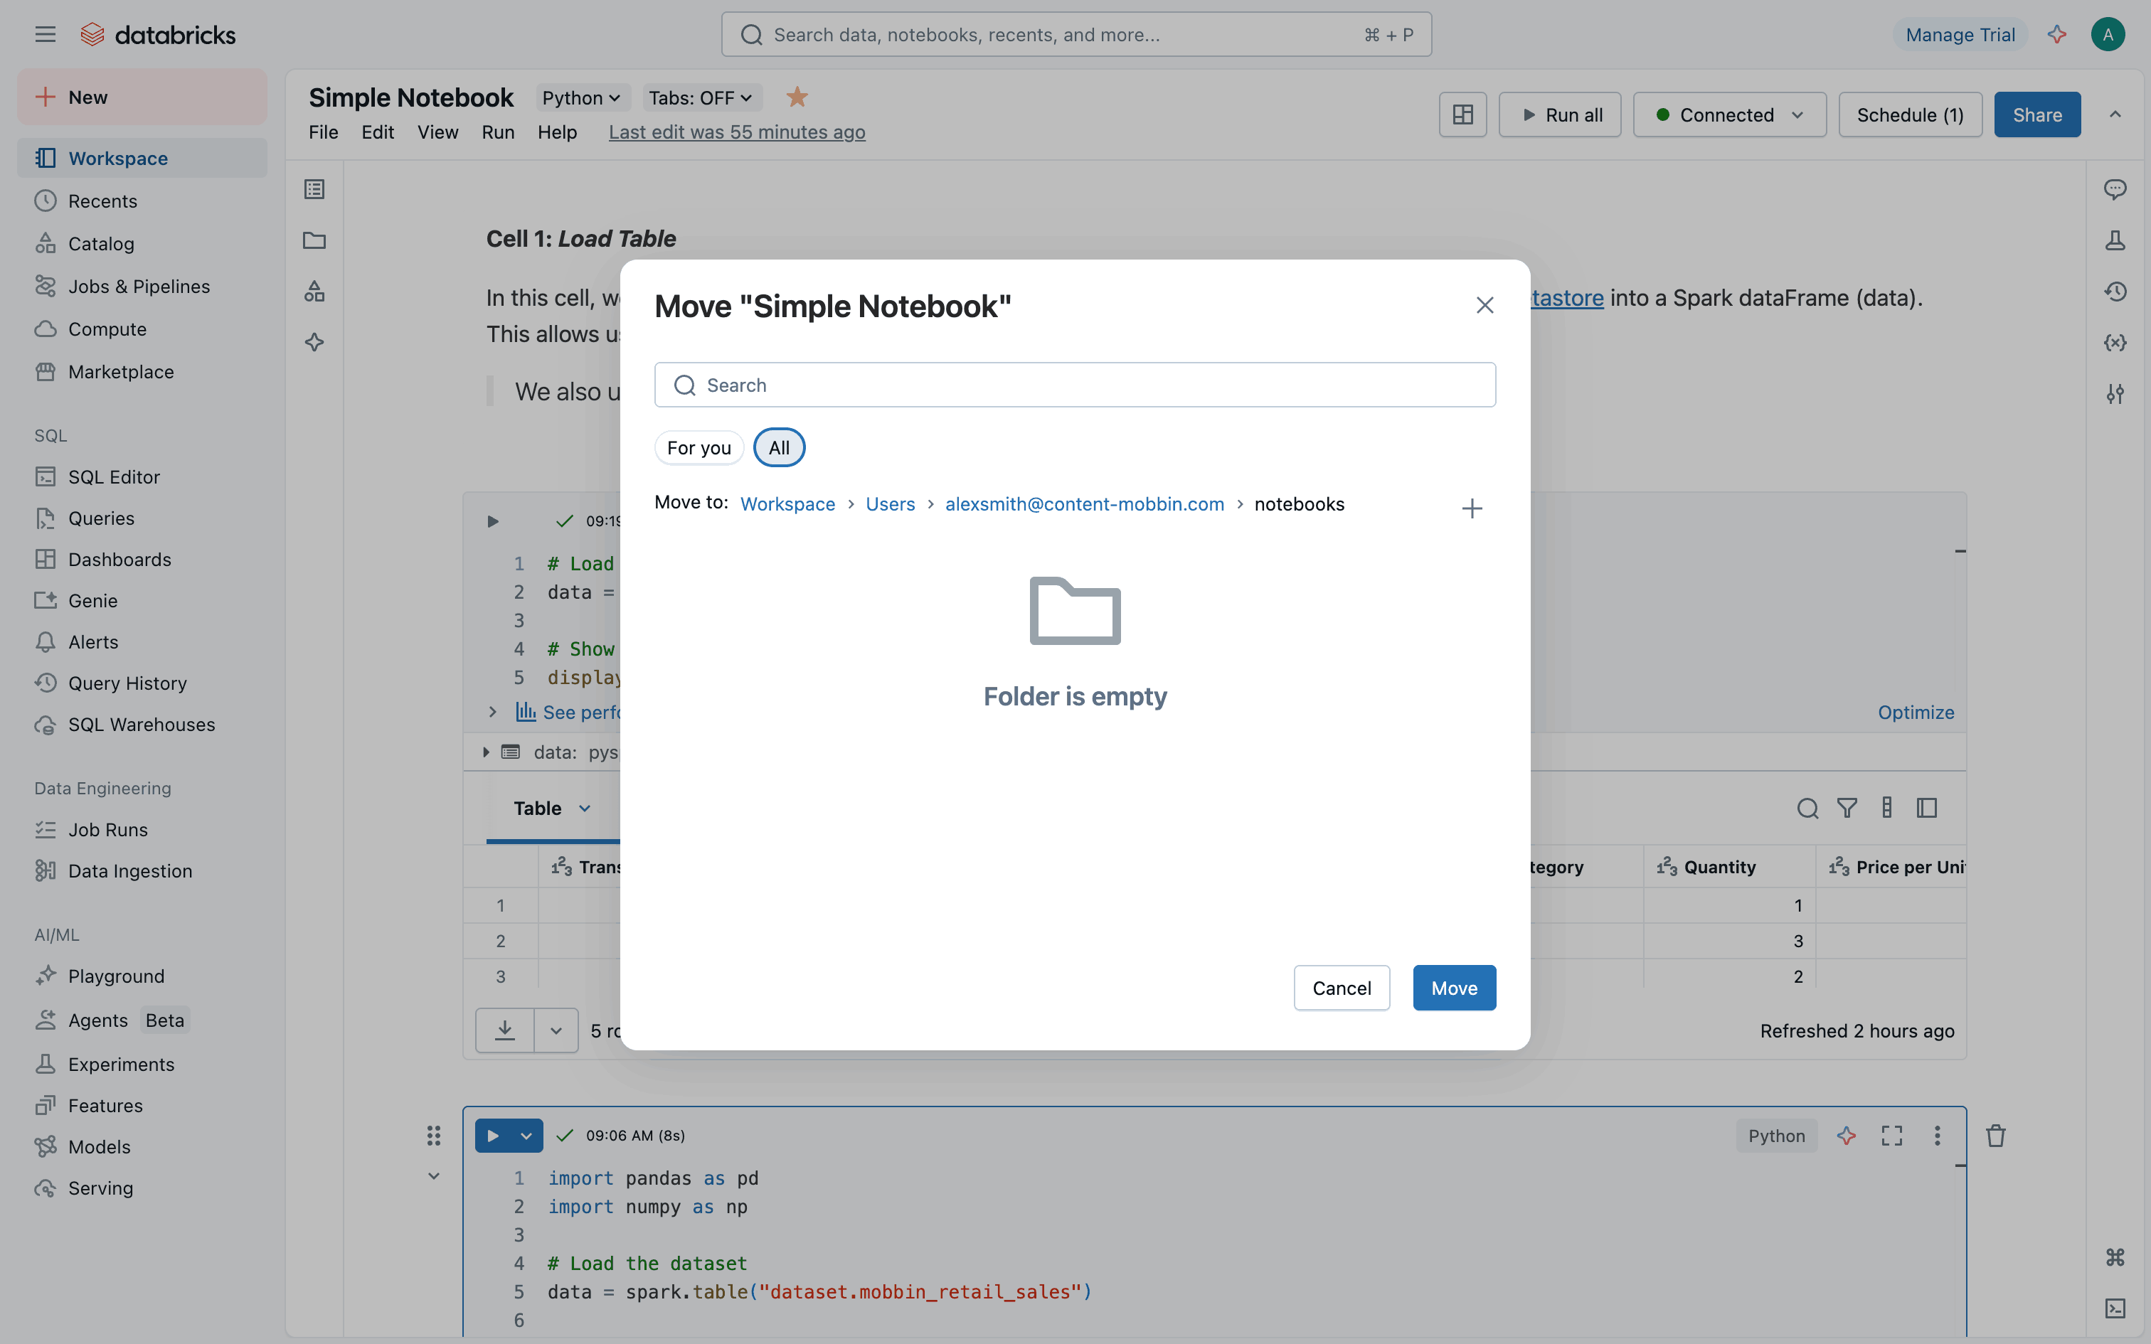Screen dimensions: 2151x1344
Task: Toggle the hamburger sidebar menu
Action: (x=46, y=35)
